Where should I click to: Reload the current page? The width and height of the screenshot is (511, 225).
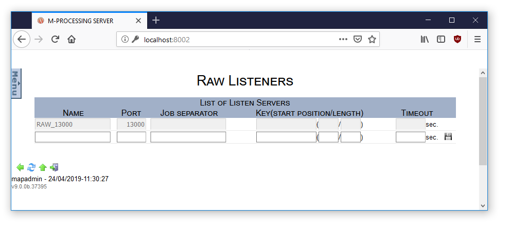[x=55, y=39]
